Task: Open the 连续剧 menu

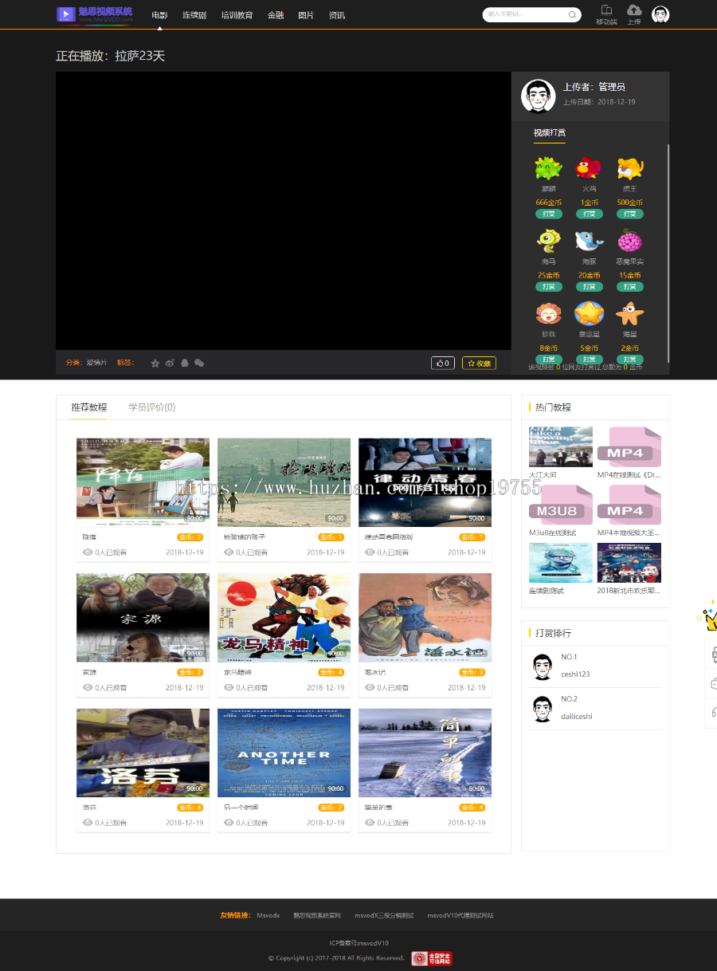Action: click(x=194, y=15)
